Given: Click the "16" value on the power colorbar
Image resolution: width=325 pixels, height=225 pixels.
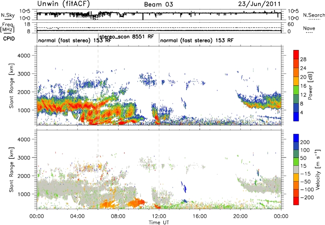Looking at the screenshot, I should point(303,86).
